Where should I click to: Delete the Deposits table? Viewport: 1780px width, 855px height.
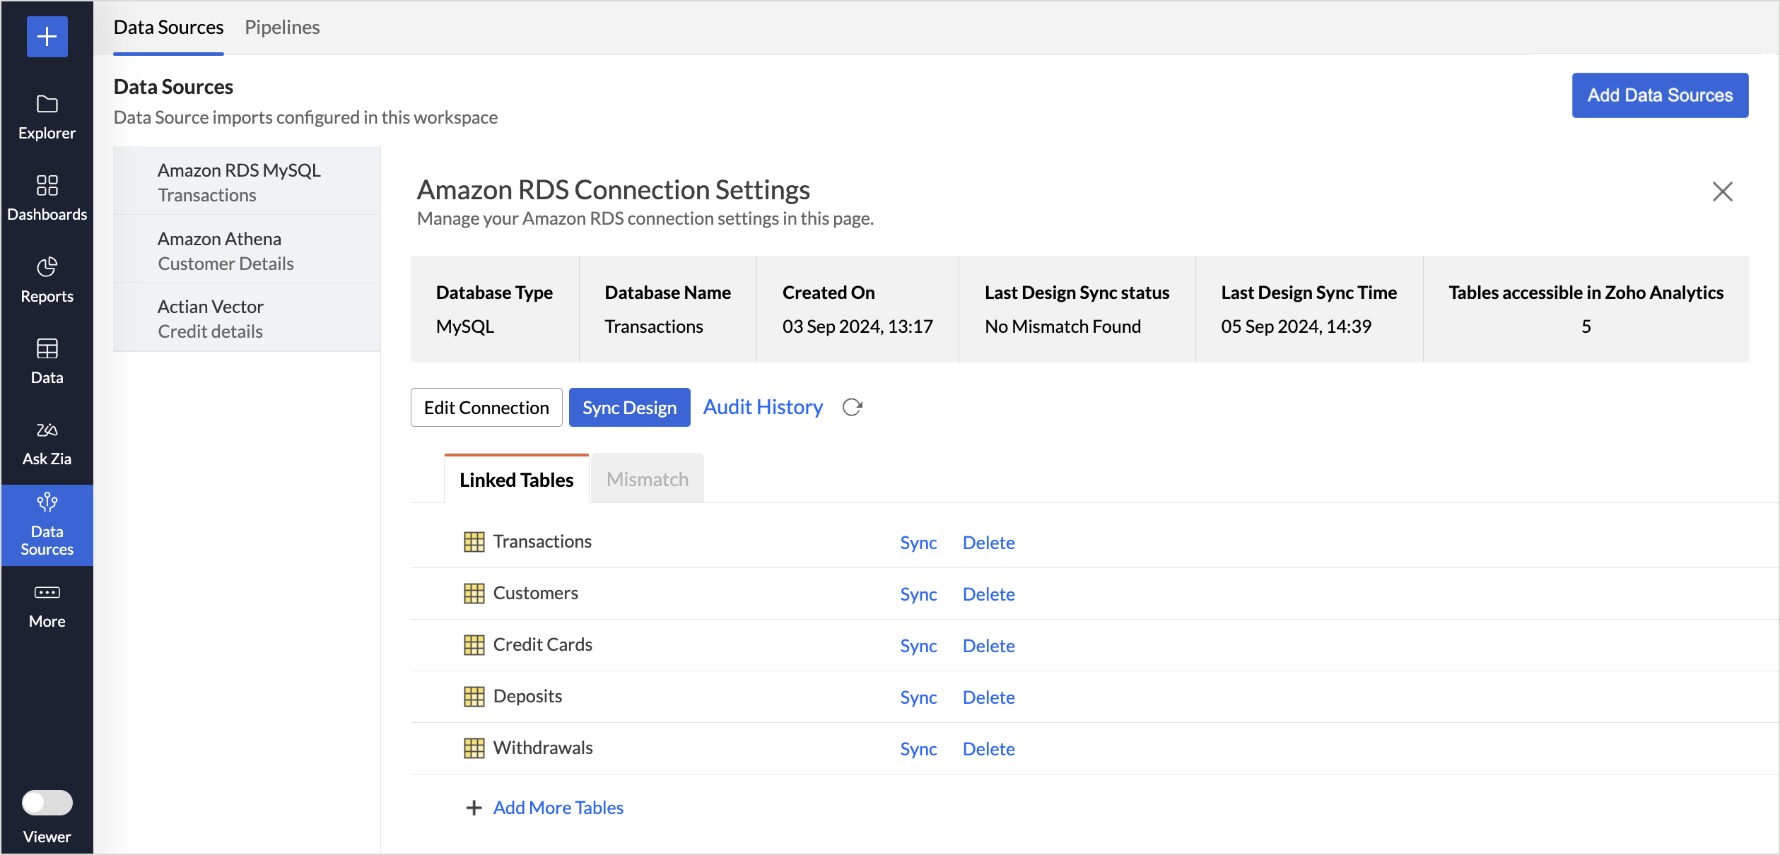tap(988, 697)
